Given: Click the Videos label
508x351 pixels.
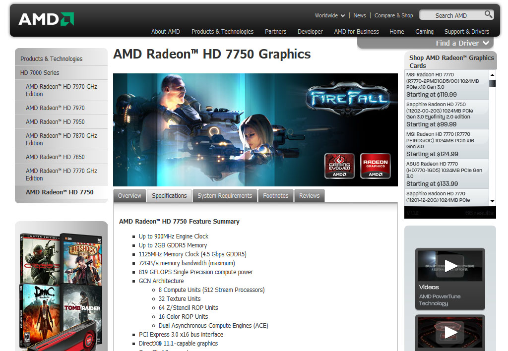Looking at the screenshot, I should (x=429, y=287).
